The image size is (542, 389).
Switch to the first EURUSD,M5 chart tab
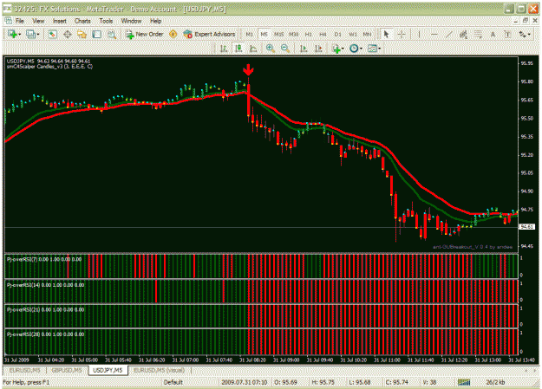[24, 370]
